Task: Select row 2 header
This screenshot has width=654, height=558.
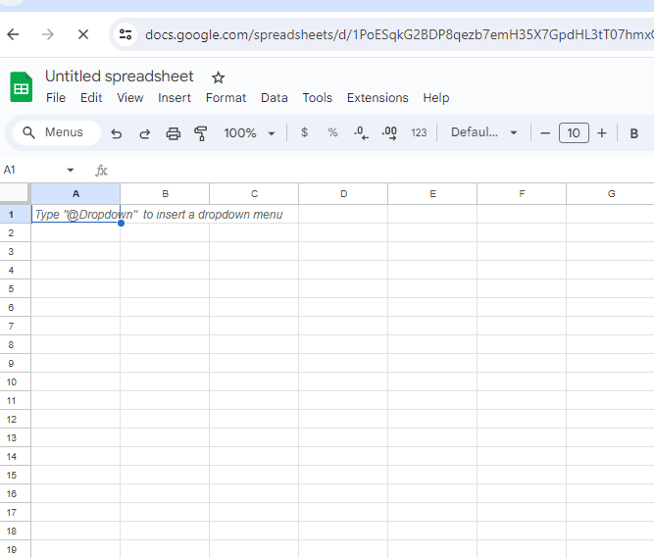Action: click(15, 232)
